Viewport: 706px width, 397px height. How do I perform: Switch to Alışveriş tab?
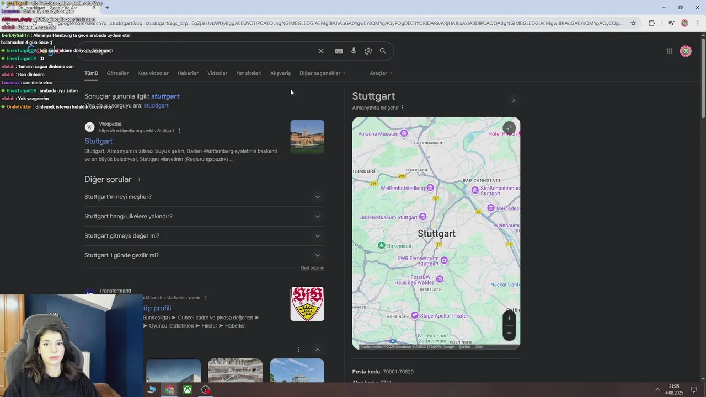point(280,73)
